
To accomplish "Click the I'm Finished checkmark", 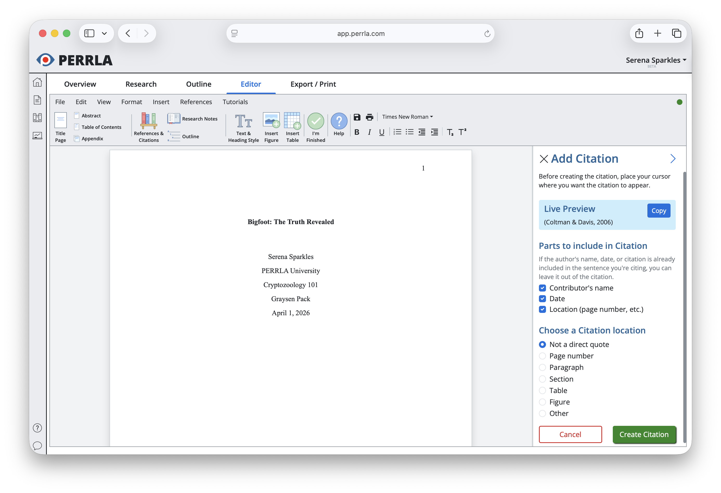I will [316, 121].
